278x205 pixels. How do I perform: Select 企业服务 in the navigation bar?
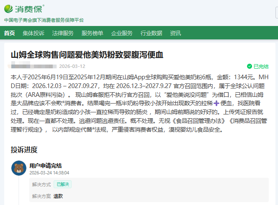coord(122,33)
